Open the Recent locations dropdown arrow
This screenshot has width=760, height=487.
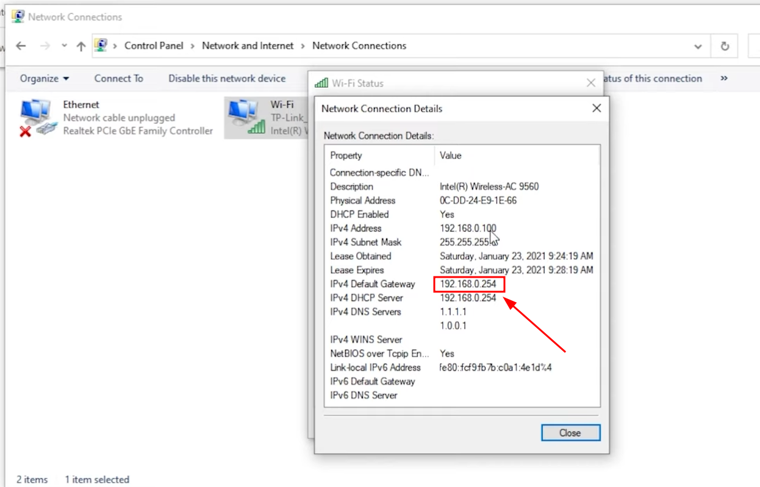pos(64,46)
